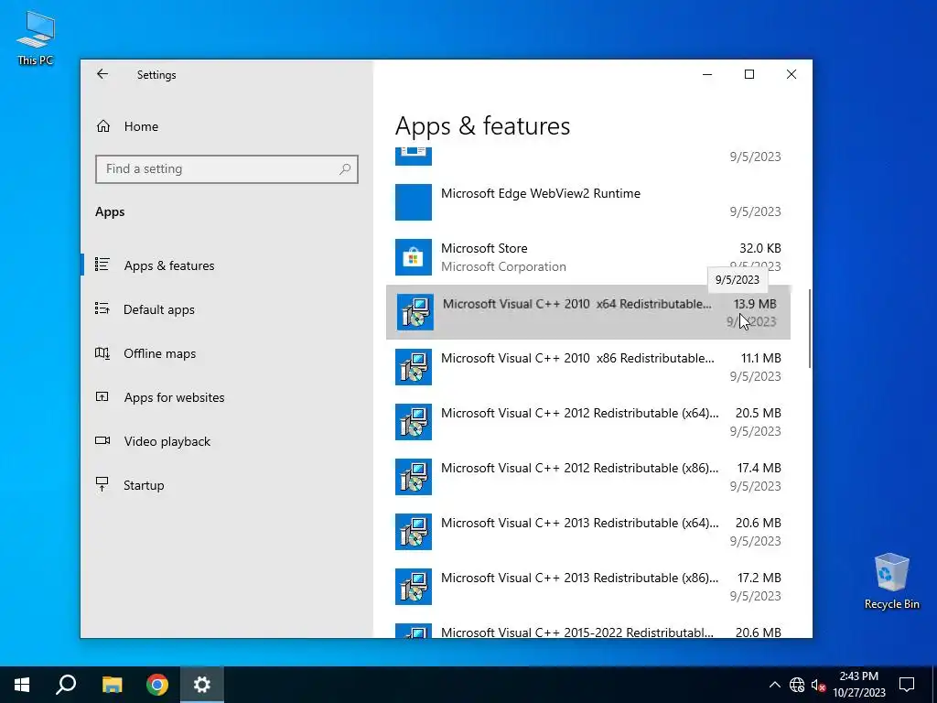Click the apps list vertical scrollbar
This screenshot has width=937, height=703.
(810, 329)
